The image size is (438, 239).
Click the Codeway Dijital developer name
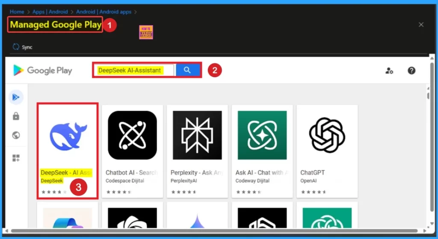pos(252,181)
